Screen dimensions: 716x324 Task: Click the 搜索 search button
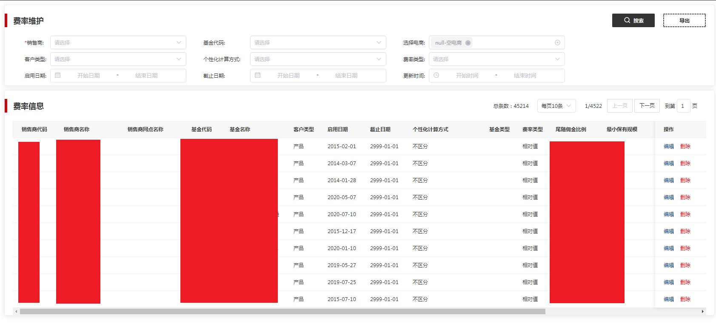(x=633, y=20)
